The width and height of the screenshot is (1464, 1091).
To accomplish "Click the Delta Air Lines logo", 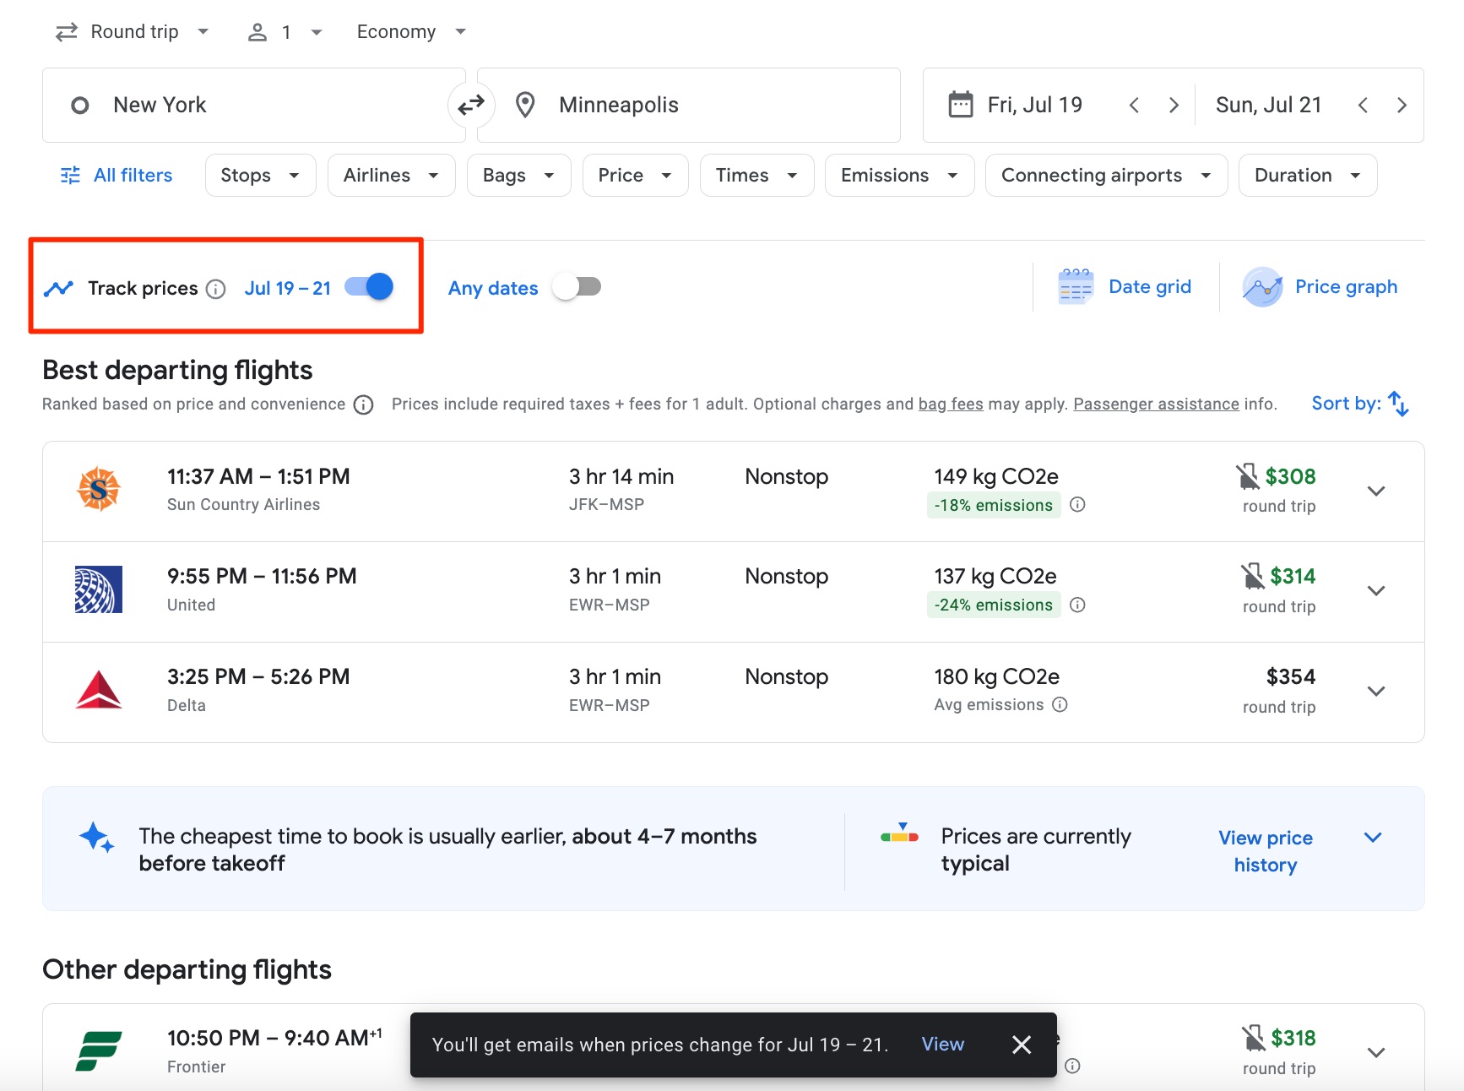I will tap(99, 690).
